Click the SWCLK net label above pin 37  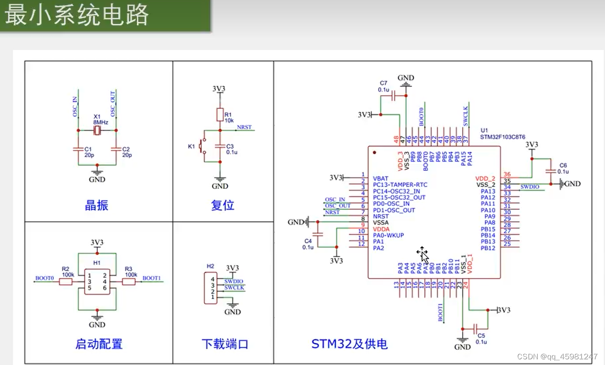click(465, 116)
